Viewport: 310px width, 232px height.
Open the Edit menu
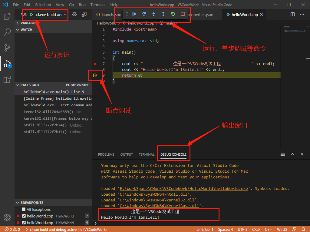point(27,5)
